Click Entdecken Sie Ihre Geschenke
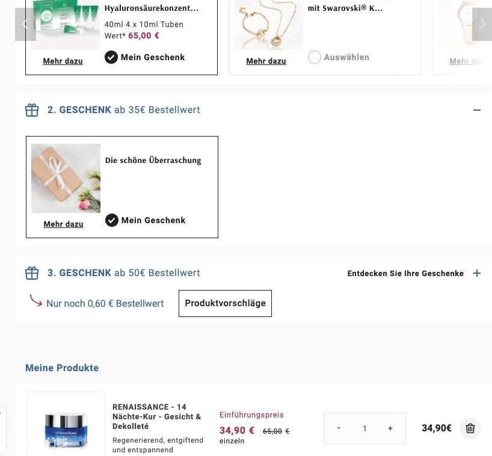This screenshot has height=456, width=492. point(405,273)
